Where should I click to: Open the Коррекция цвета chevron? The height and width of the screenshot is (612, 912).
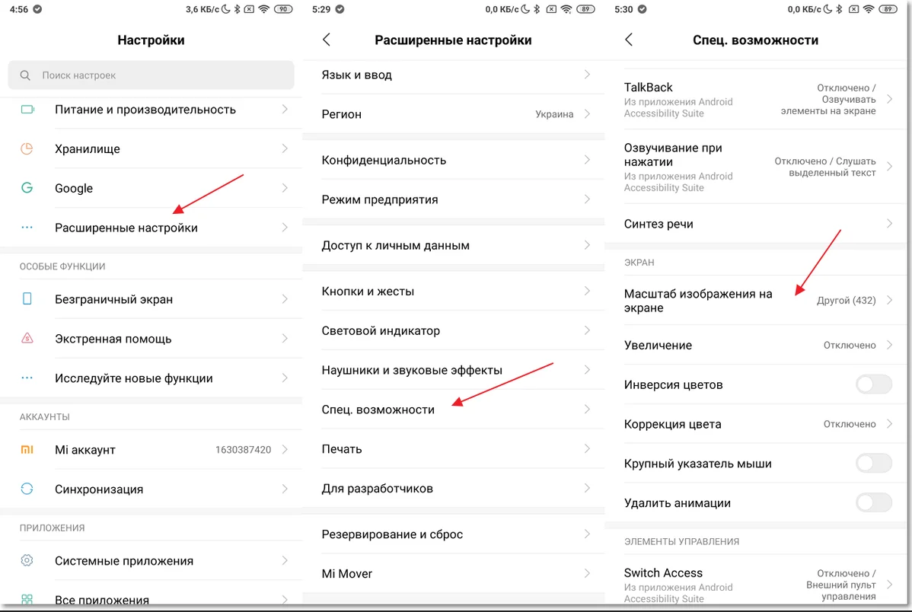tap(889, 424)
